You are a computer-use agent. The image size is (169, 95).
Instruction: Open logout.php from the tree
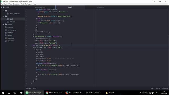(11, 38)
